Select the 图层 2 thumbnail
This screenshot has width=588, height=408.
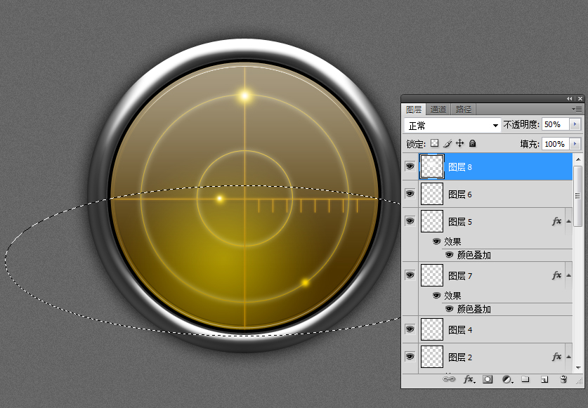point(432,357)
